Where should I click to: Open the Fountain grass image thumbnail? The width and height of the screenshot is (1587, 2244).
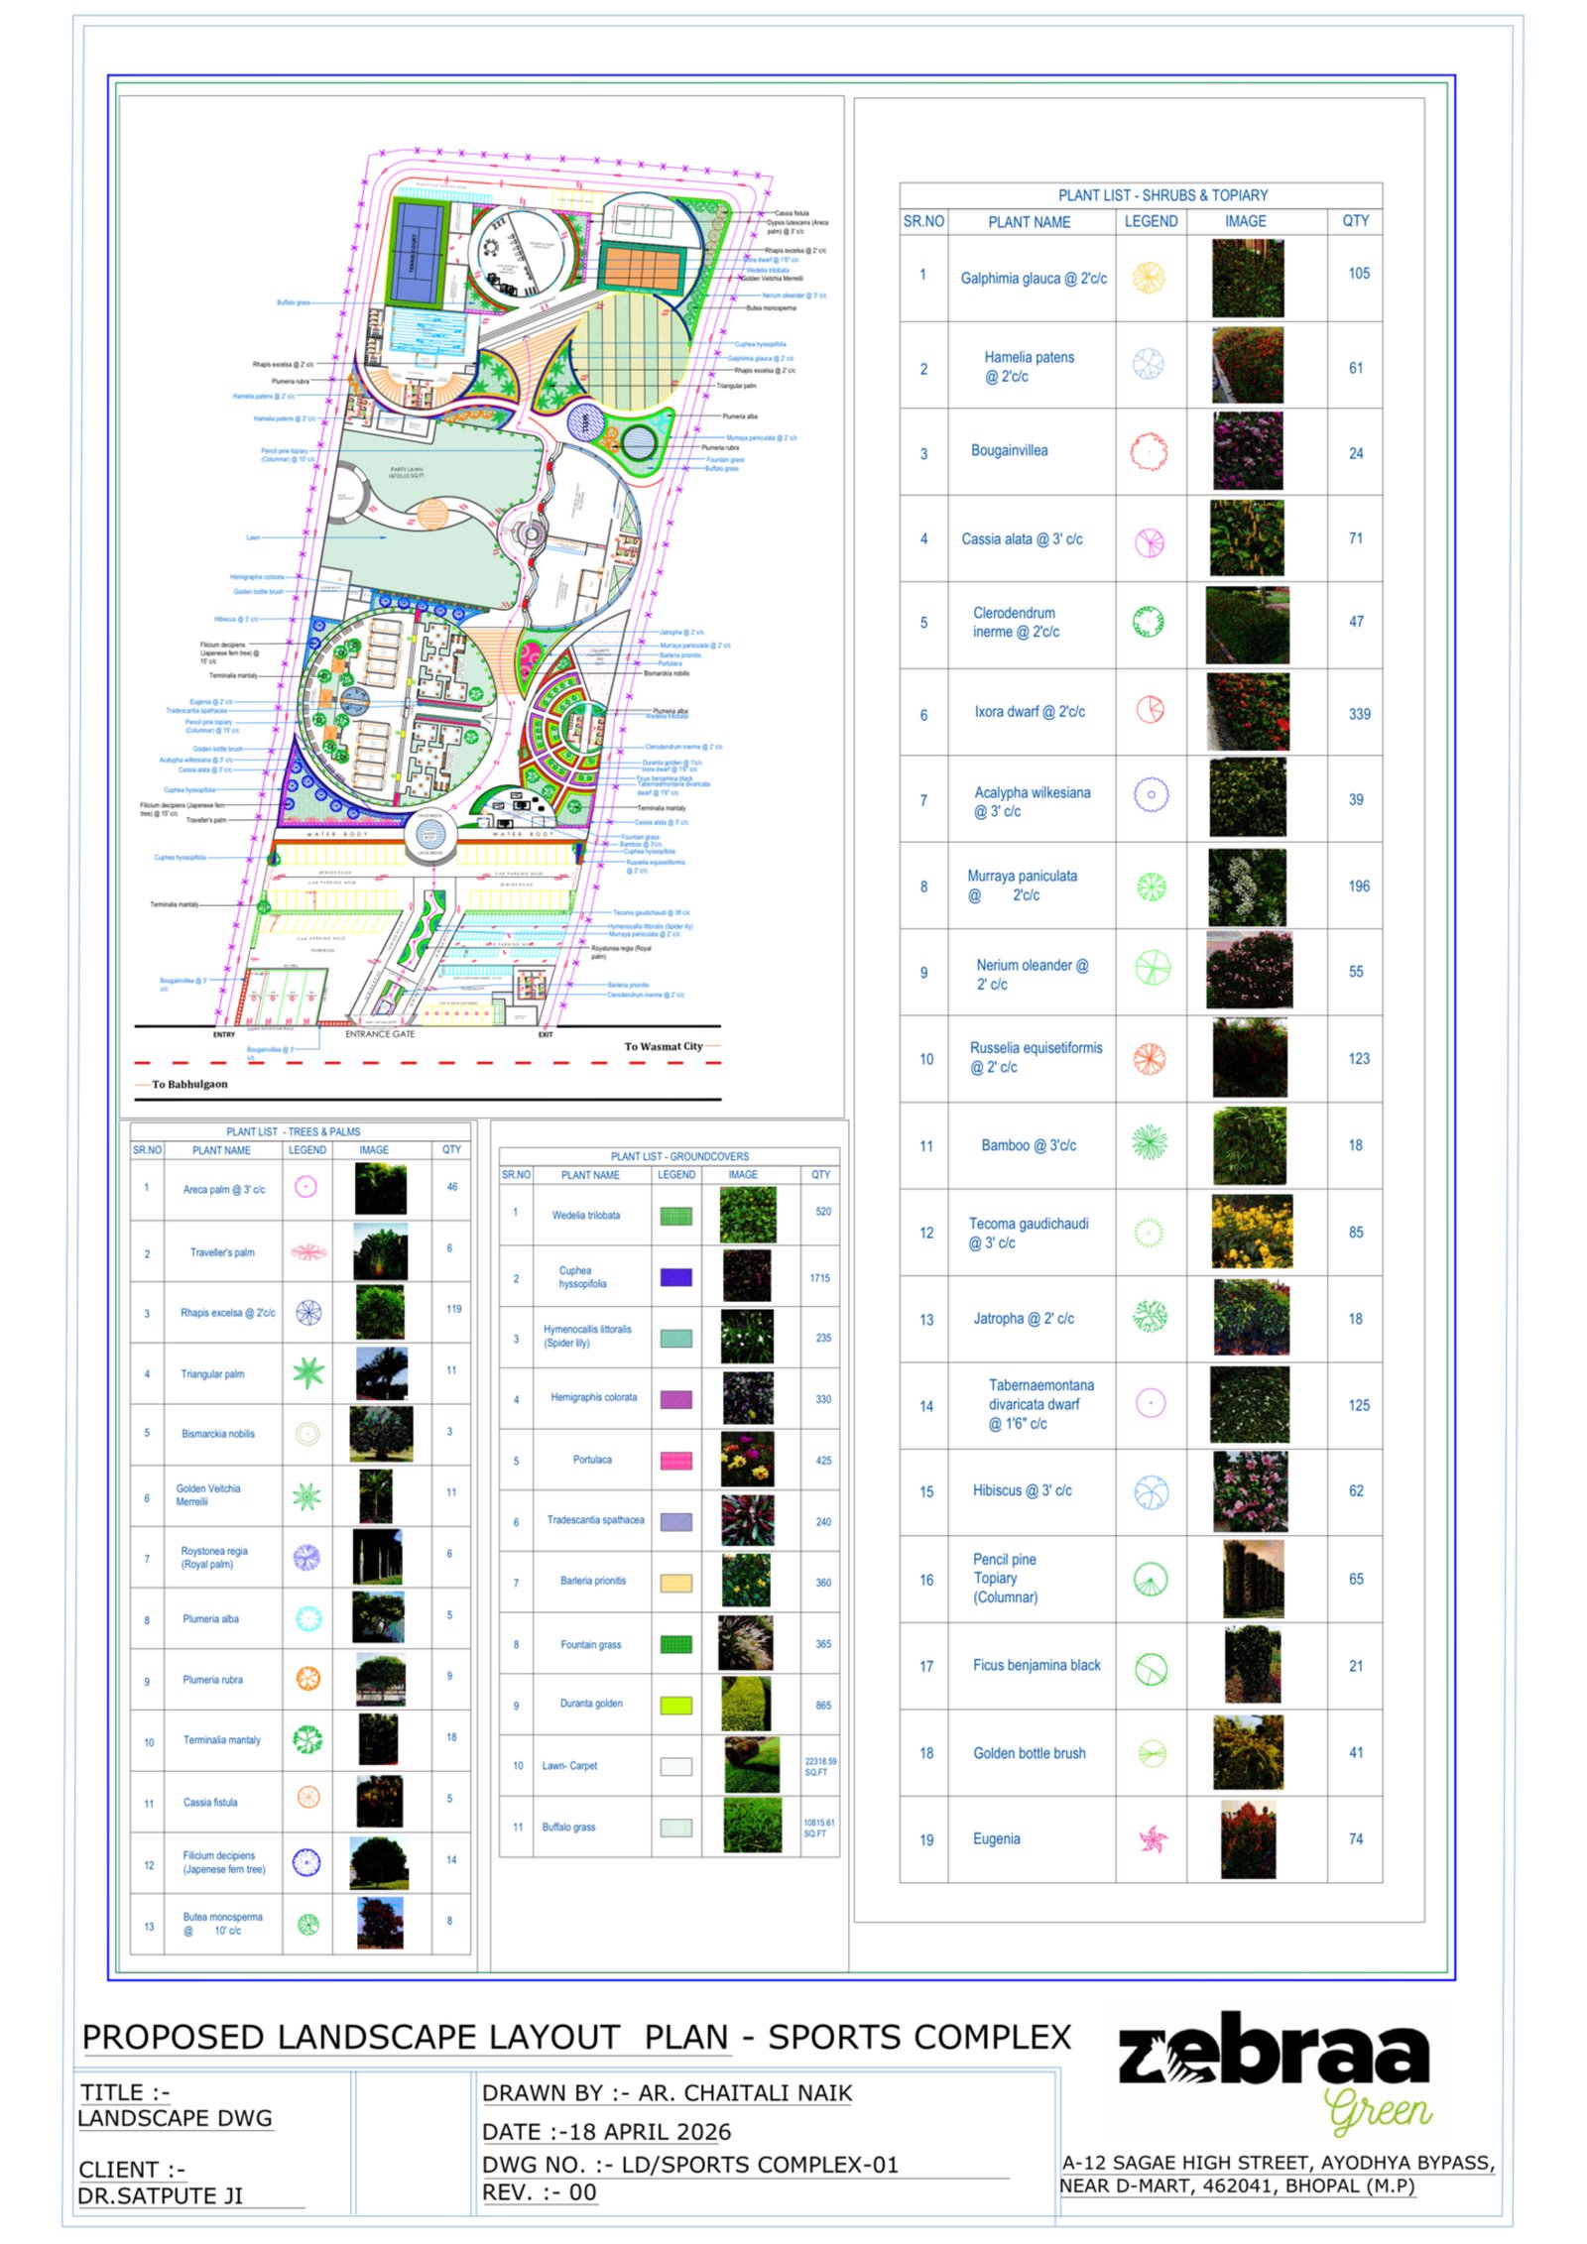pyautogui.click(x=746, y=1643)
